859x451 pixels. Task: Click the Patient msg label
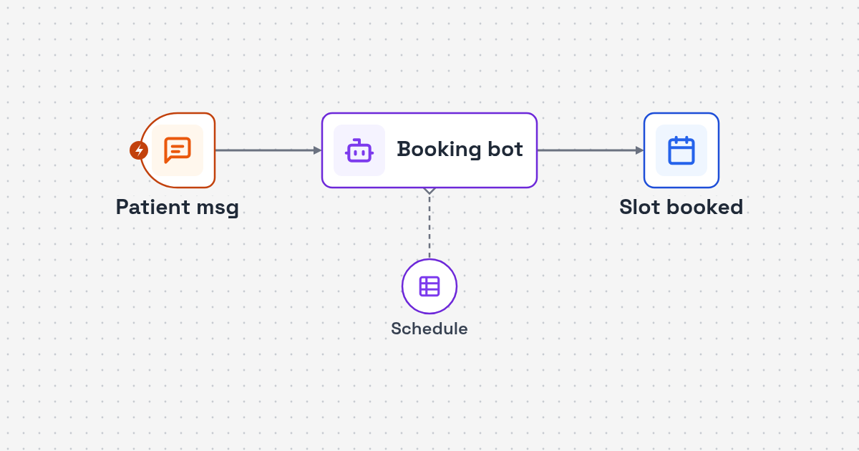[178, 208]
